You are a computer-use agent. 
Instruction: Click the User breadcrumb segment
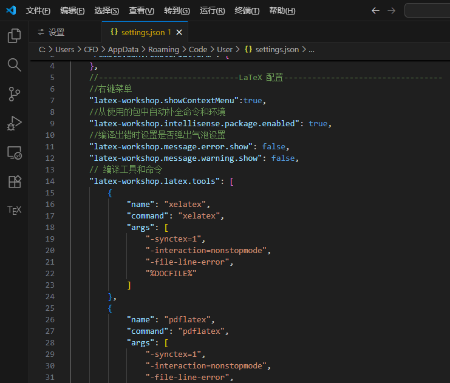(x=225, y=50)
